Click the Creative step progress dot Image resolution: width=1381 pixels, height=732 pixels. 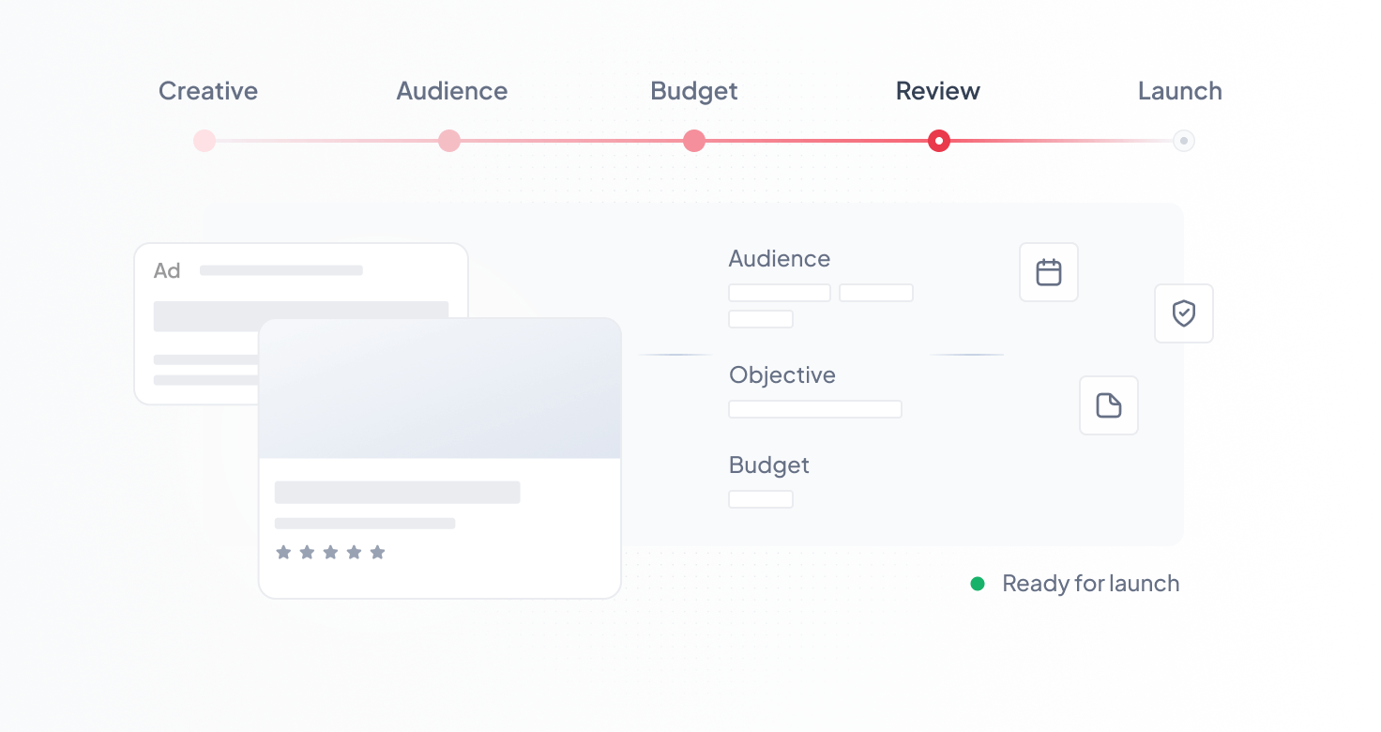point(204,141)
